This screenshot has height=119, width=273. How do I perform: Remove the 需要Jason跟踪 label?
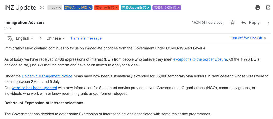click(x=148, y=8)
